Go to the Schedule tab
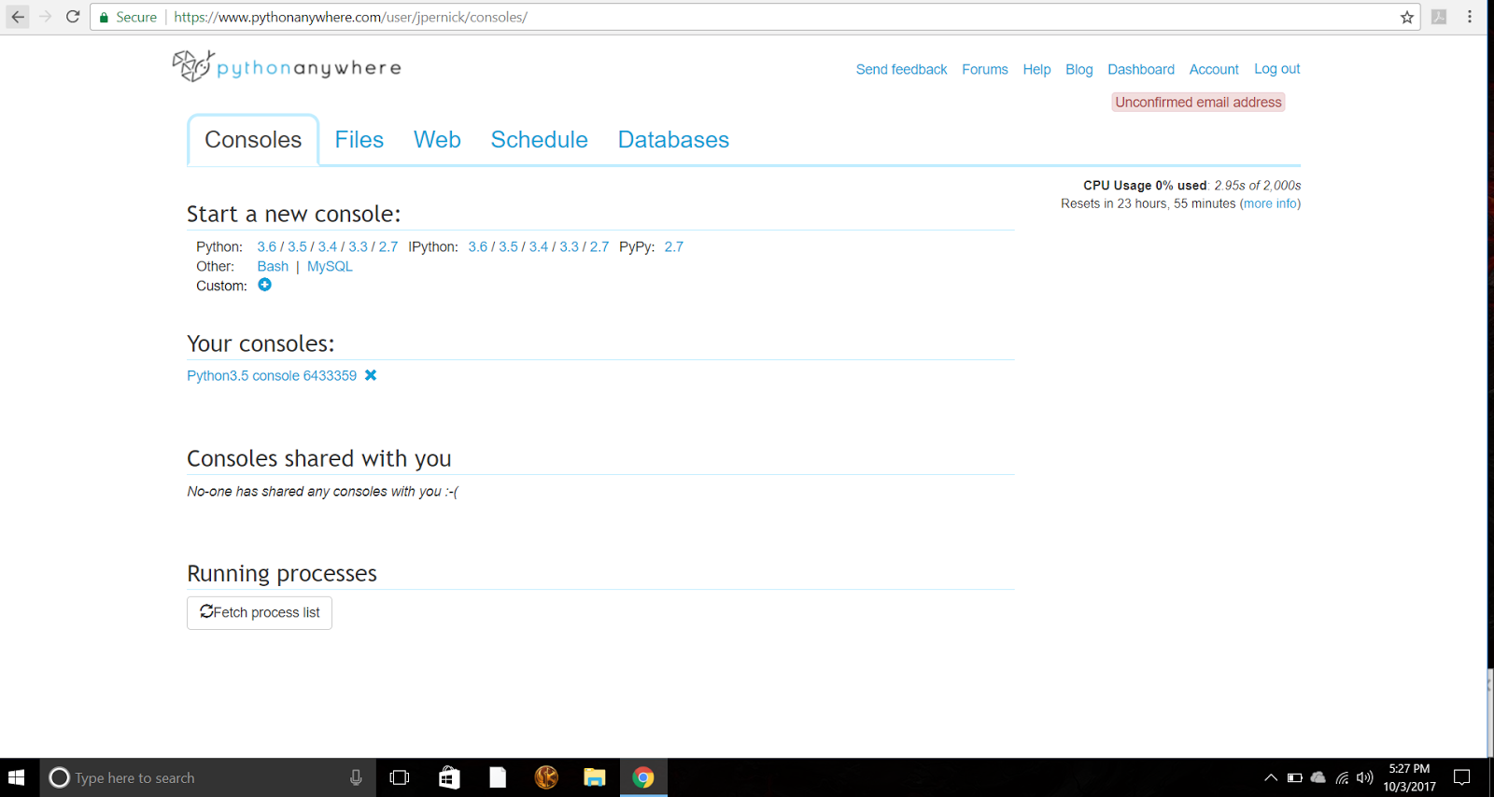1494x797 pixels. click(x=540, y=140)
